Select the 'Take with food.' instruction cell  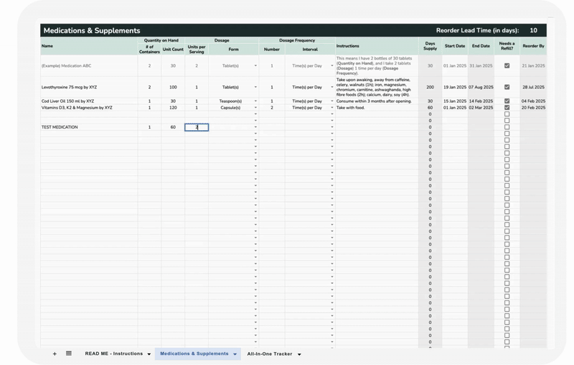(377, 108)
